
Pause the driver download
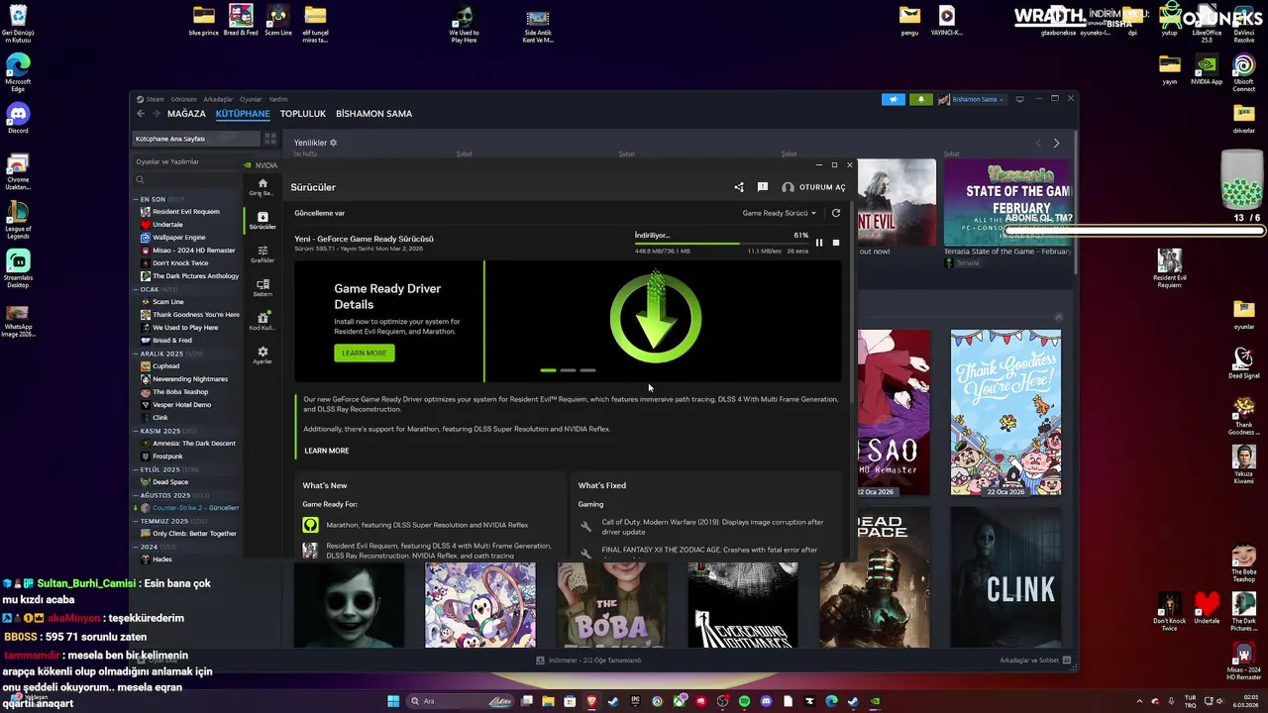point(819,242)
